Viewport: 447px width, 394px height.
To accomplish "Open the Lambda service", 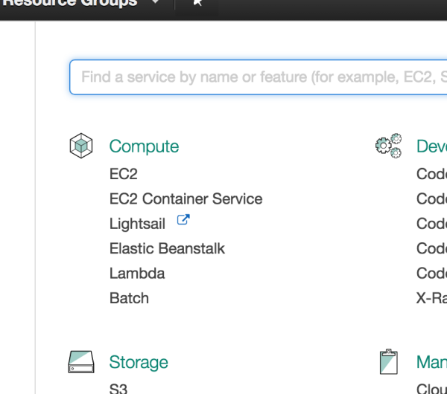I will coord(137,273).
